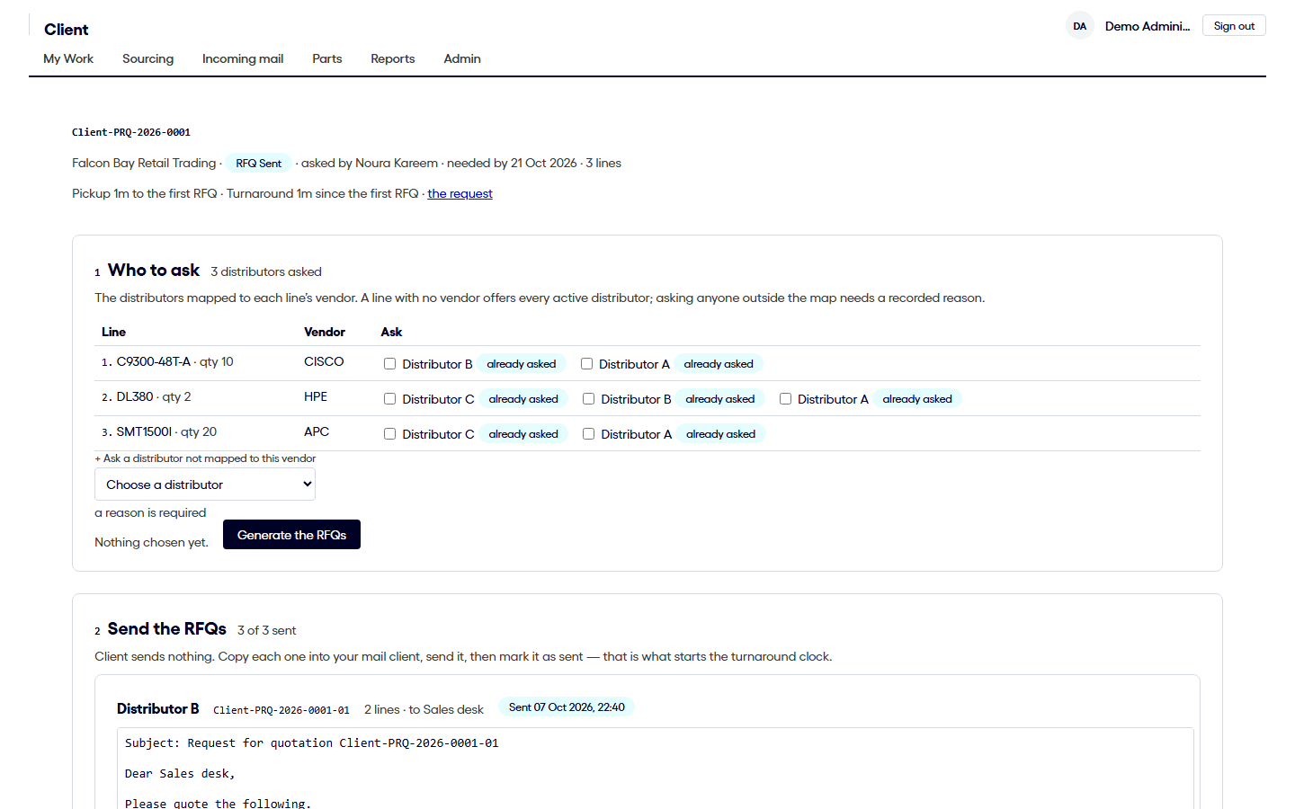Open the Parts menu item
Viewport: 1295px width, 809px height.
pyautogui.click(x=327, y=58)
